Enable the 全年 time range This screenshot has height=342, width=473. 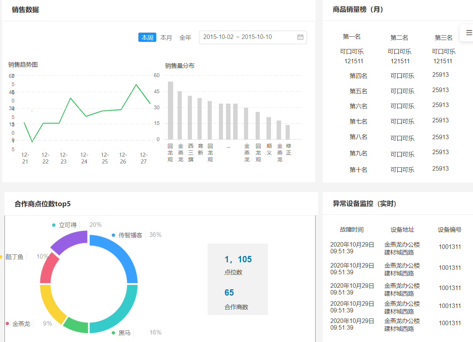(x=185, y=37)
